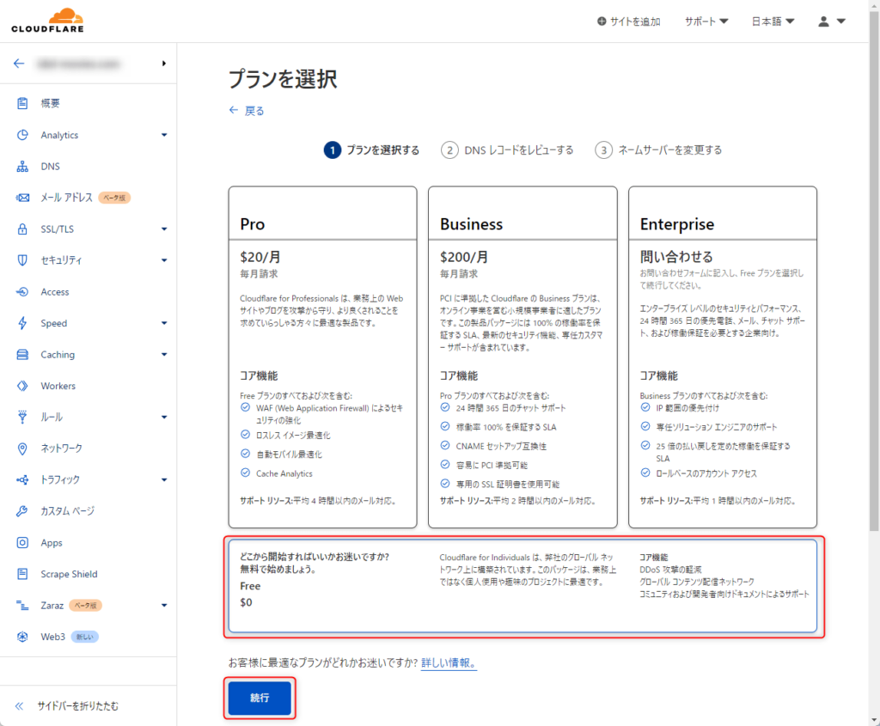This screenshot has height=726, width=880.
Task: Open the 概要 overview icon in sidebar
Action: (22, 103)
